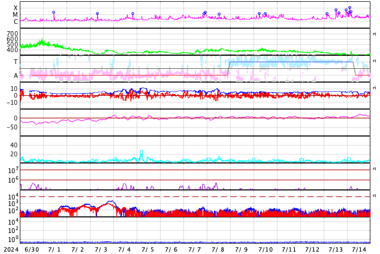Click the rt label beside the 10^7 panel
The image size is (380, 254).
374,168
